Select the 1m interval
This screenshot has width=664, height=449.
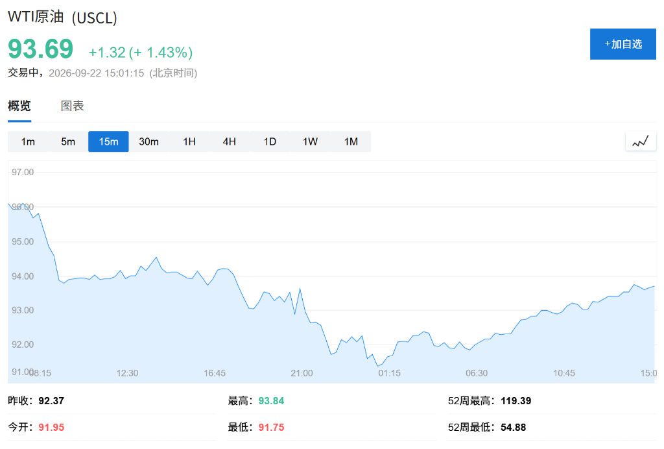[28, 141]
